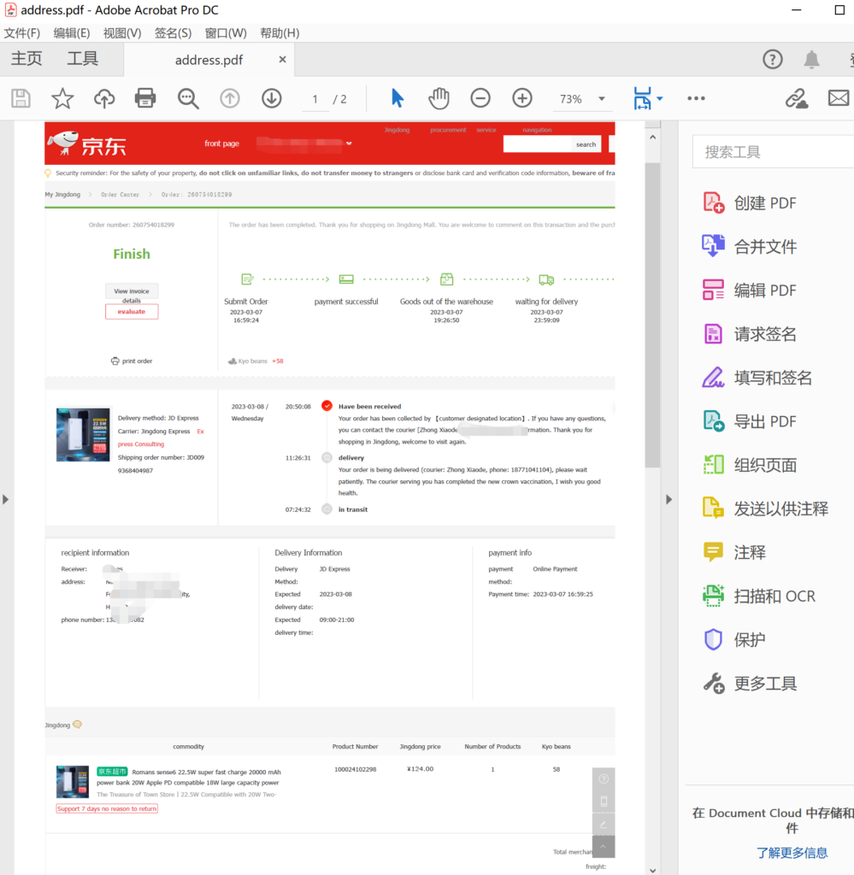Expand the left navigation pane arrow
The image size is (854, 875).
7,499
